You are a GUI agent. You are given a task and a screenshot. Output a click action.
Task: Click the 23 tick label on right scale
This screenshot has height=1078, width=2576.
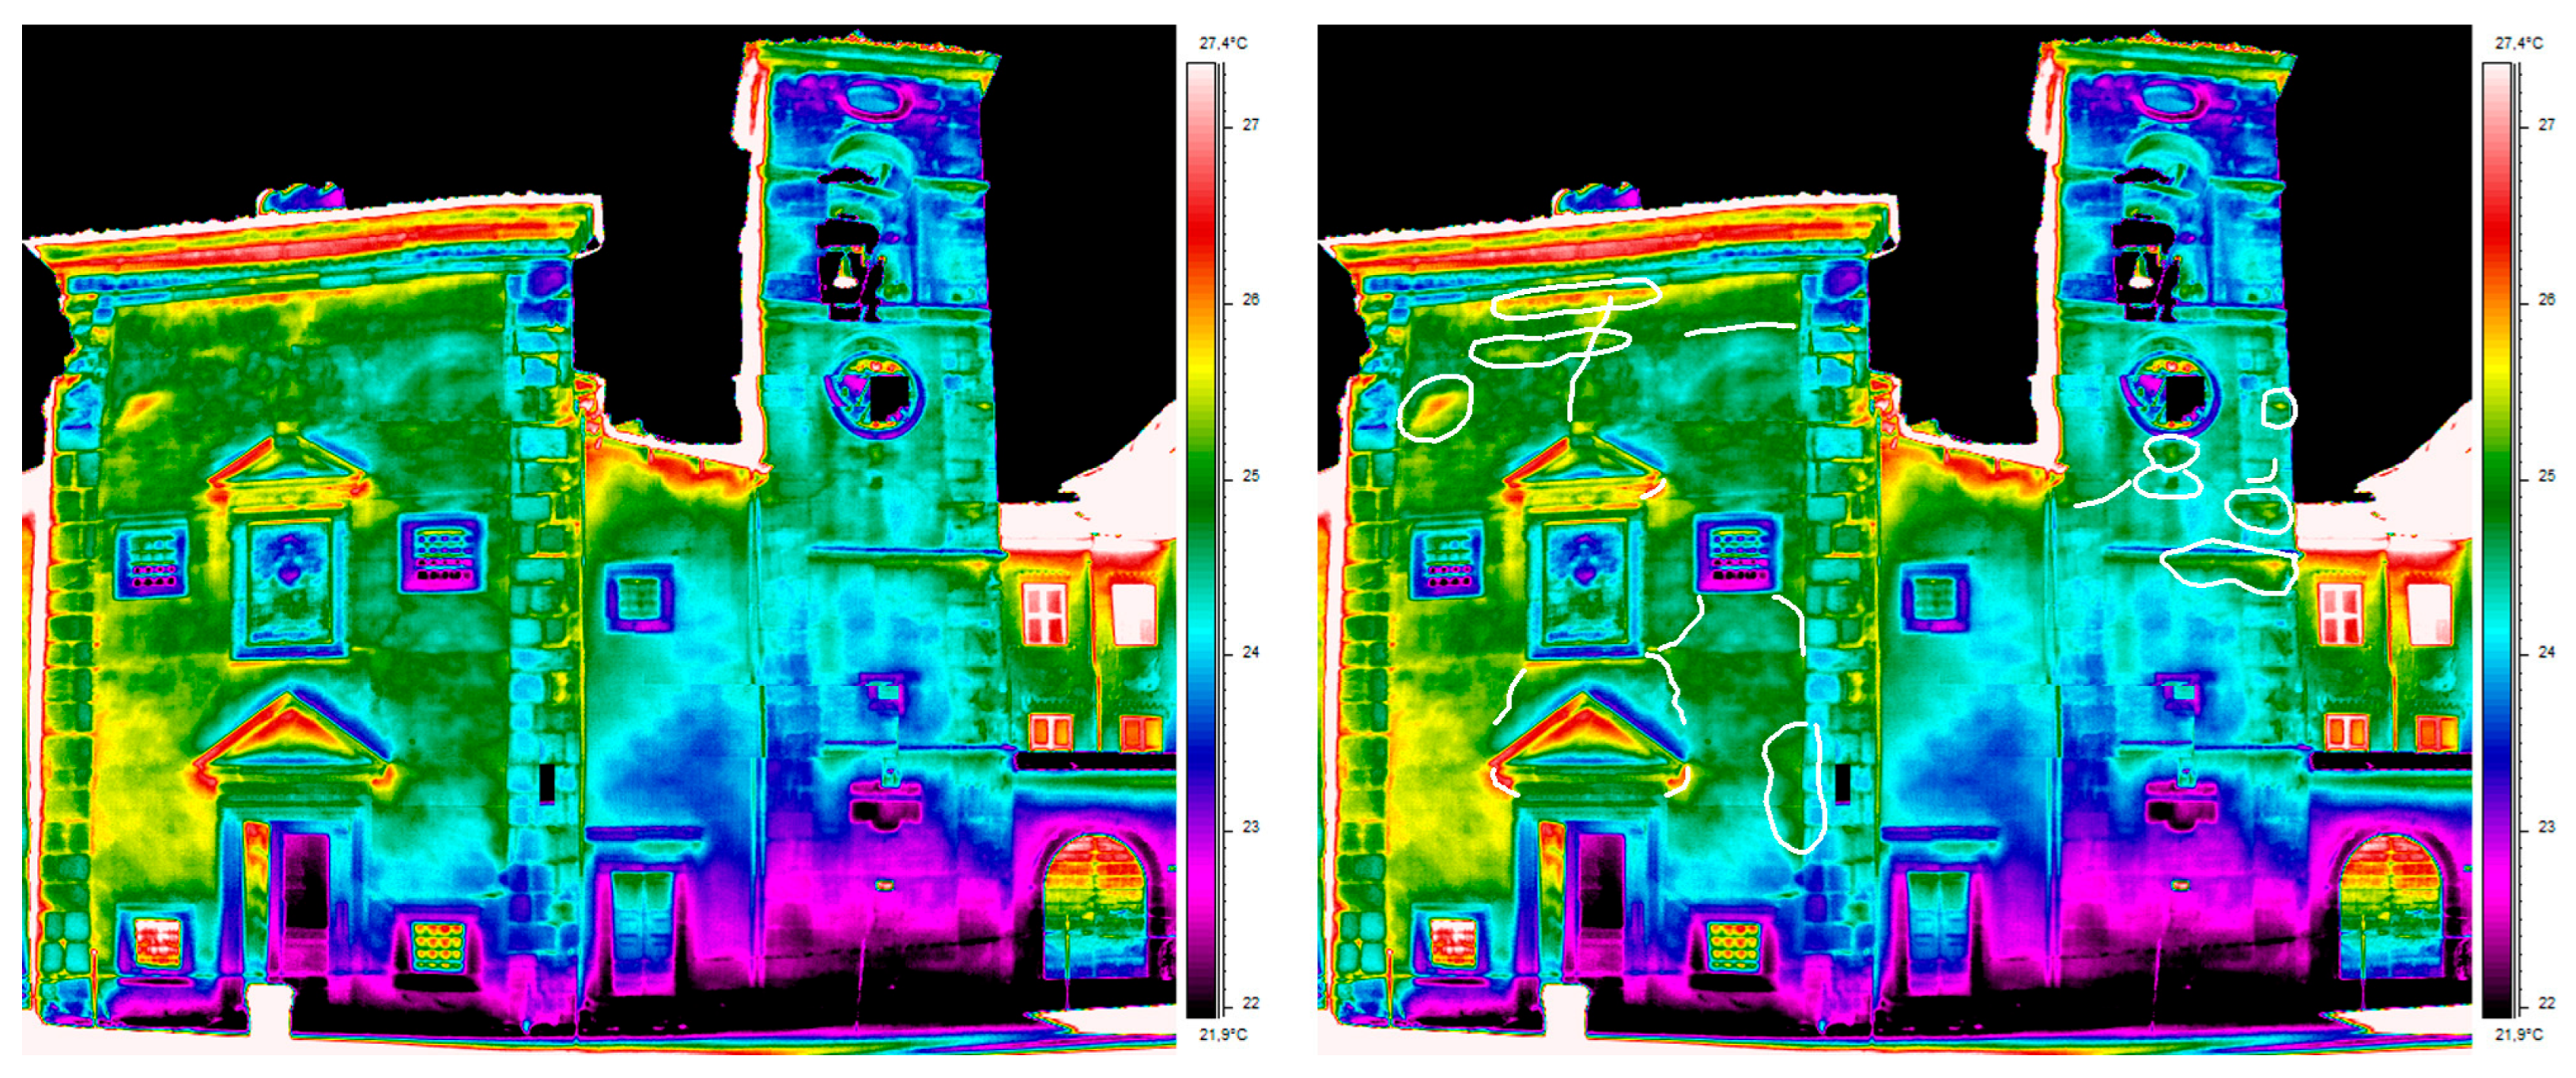point(2546,827)
